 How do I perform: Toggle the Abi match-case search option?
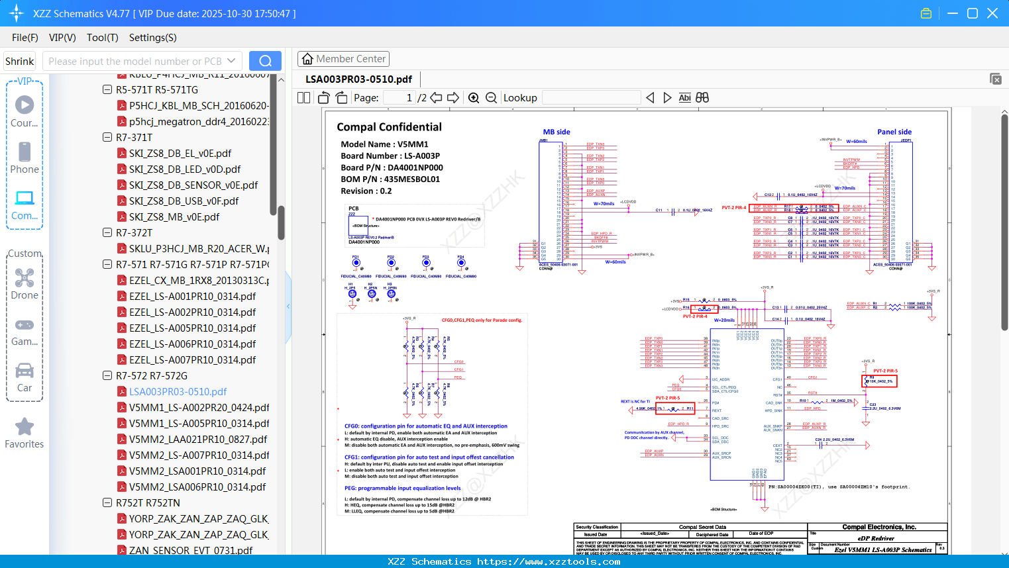(x=684, y=98)
